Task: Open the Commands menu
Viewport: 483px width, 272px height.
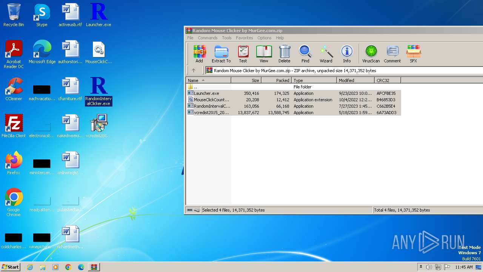Action: click(208, 38)
